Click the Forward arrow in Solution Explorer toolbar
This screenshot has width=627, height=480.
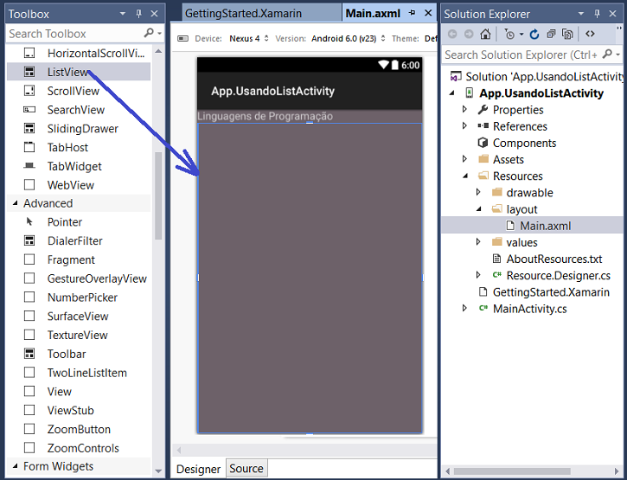click(x=469, y=34)
